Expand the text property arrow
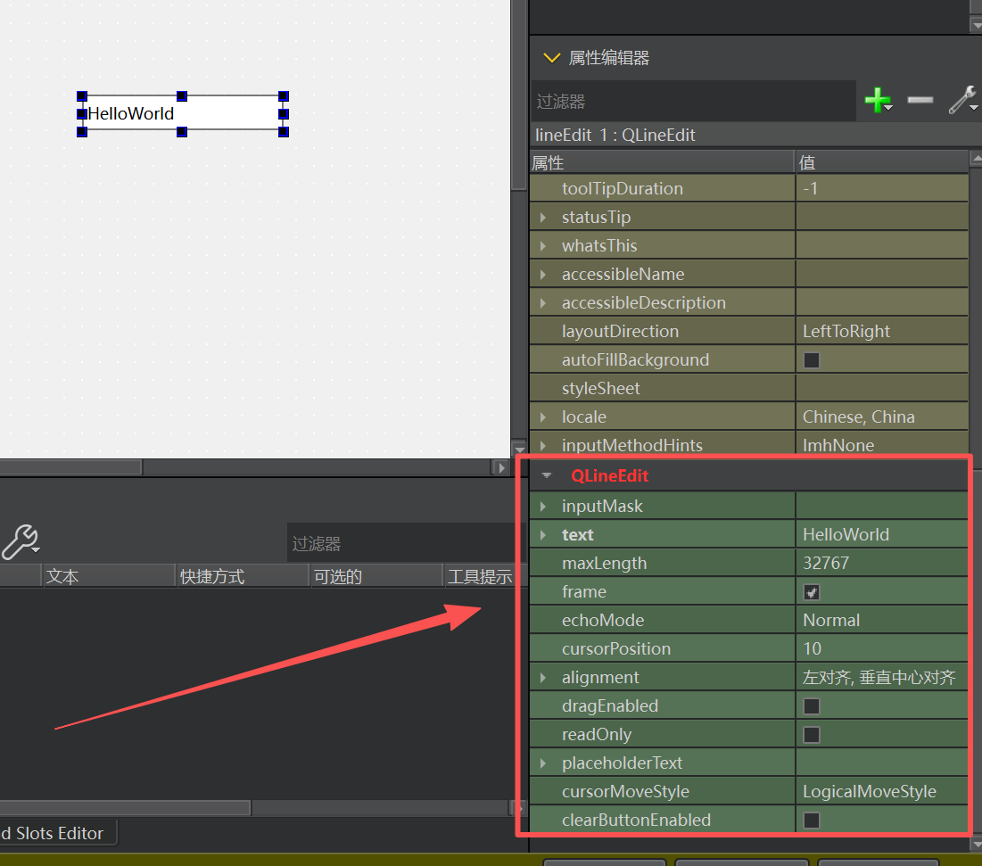Screen dimensions: 982x866 [x=543, y=535]
